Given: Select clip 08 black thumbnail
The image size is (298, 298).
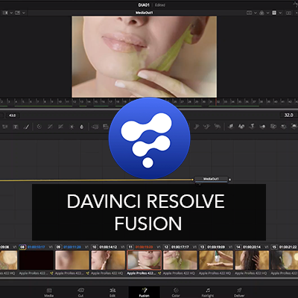Looking at the screenshot, I should click(37, 260).
